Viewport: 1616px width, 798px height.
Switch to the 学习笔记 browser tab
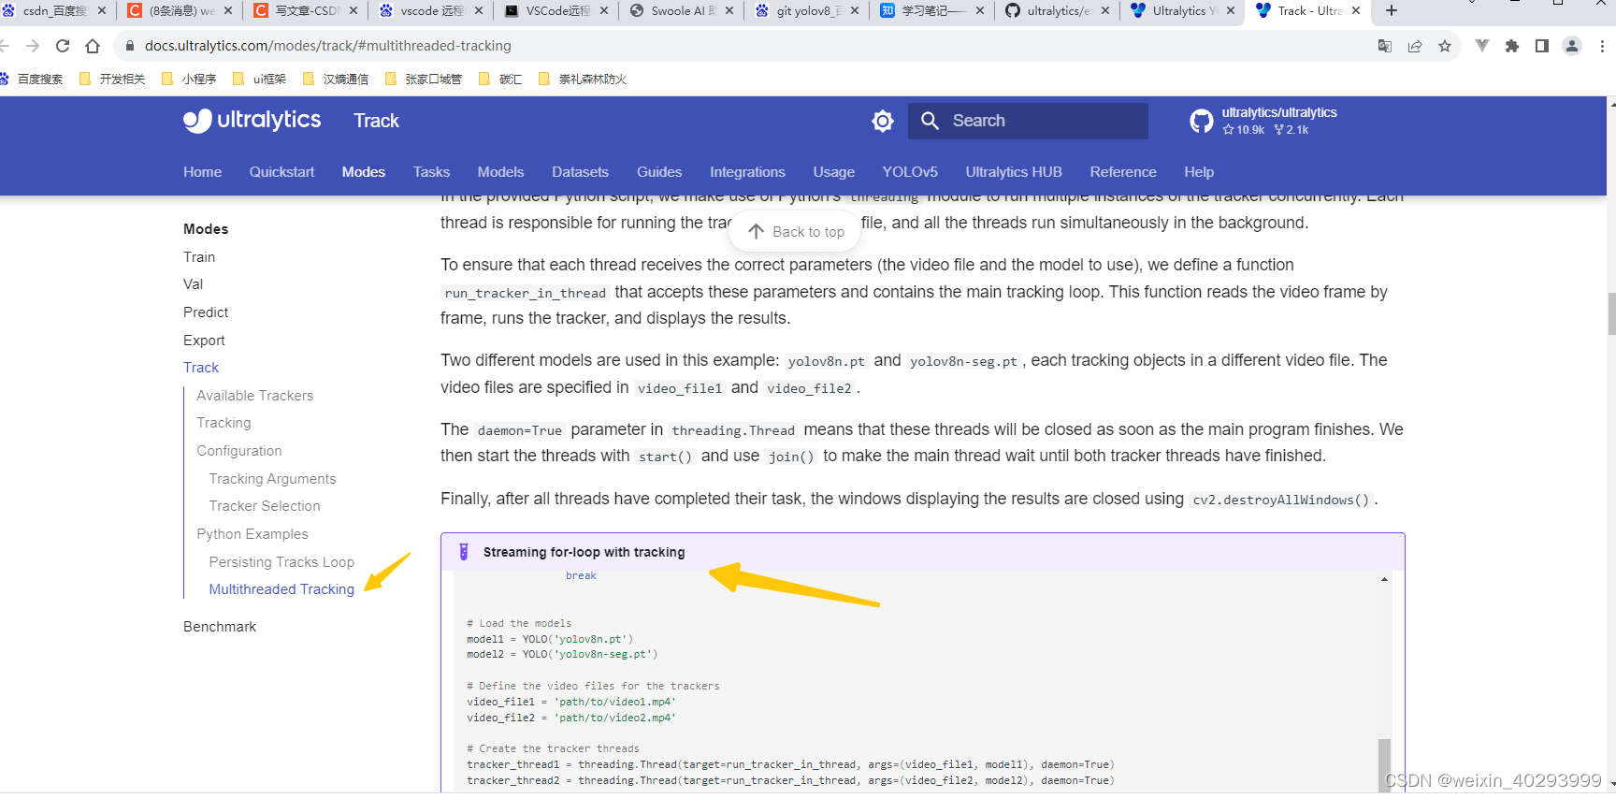tap(931, 11)
